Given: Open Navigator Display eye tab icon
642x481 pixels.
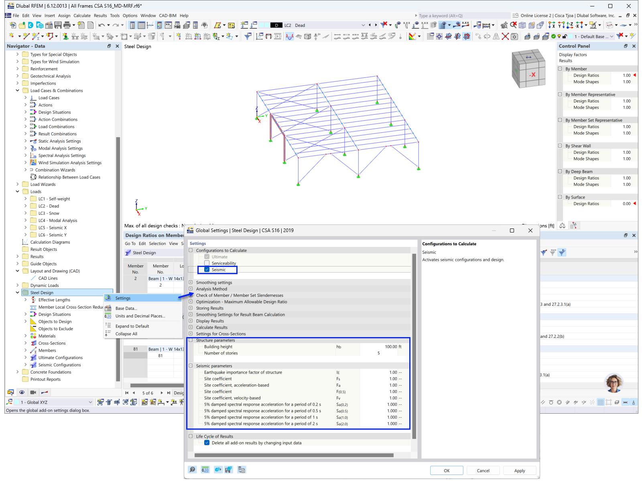Looking at the screenshot, I should (x=22, y=392).
